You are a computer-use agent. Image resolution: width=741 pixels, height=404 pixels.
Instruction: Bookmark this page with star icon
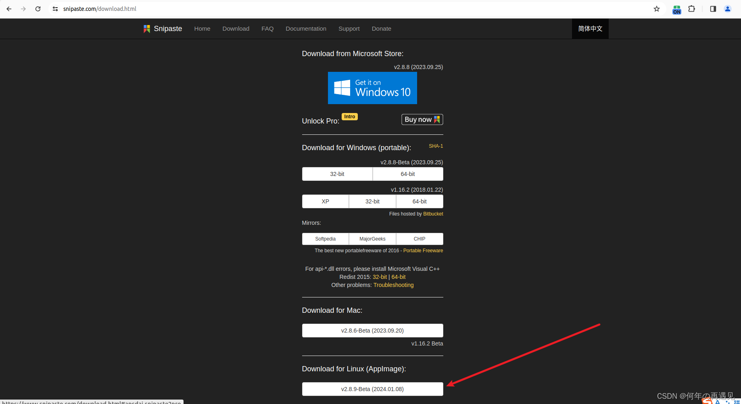657,9
